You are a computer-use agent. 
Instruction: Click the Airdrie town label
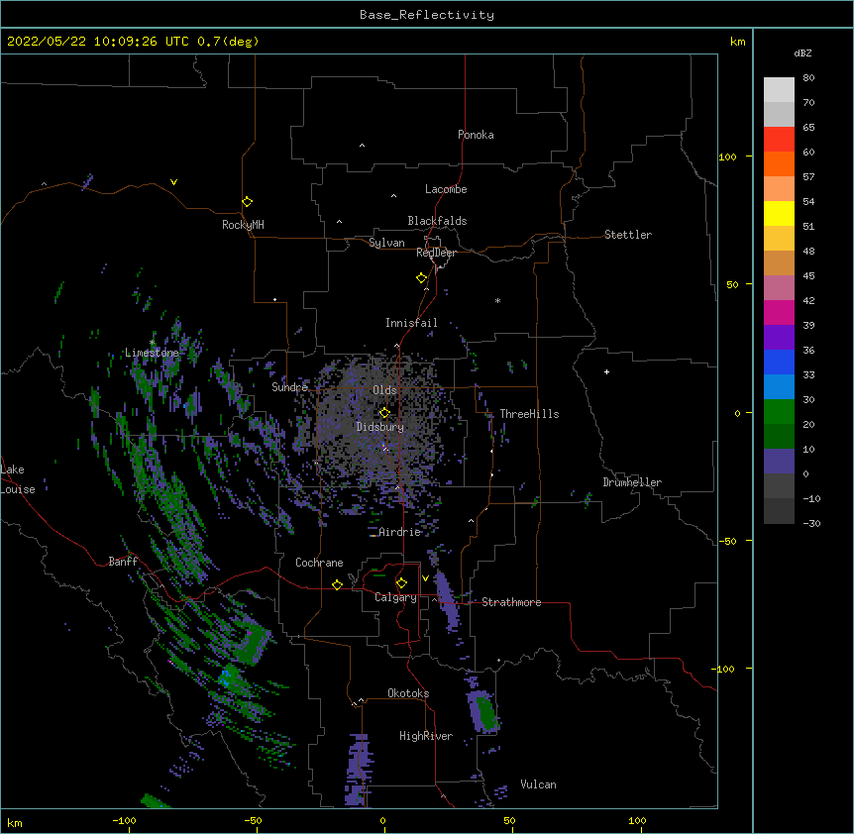point(399,532)
